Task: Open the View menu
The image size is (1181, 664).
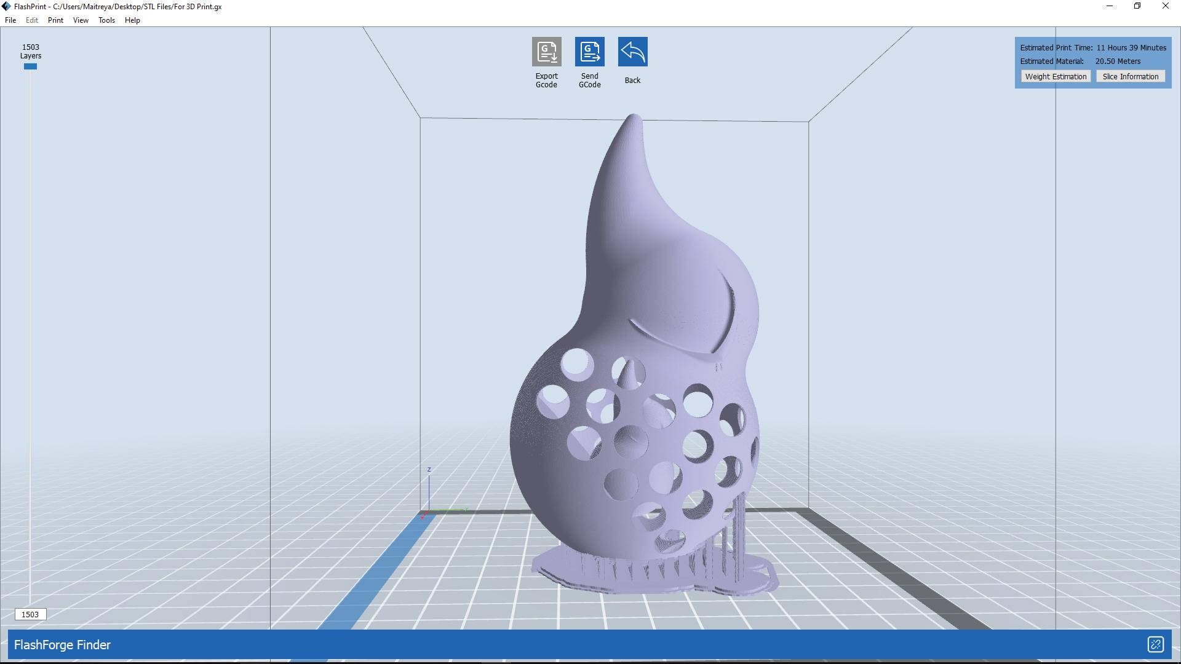Action: coord(81,20)
